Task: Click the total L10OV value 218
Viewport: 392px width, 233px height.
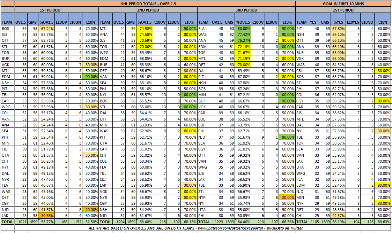Action: click(160, 222)
